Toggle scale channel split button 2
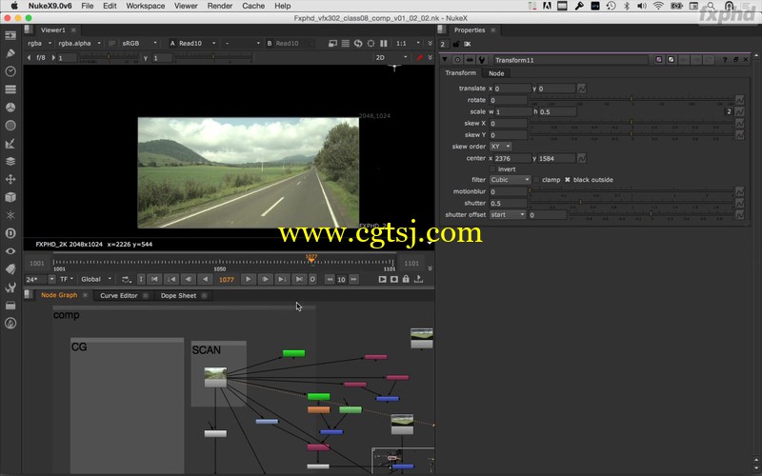 (729, 111)
